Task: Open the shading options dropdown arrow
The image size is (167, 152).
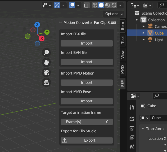Action: pyautogui.click(x=120, y=5)
